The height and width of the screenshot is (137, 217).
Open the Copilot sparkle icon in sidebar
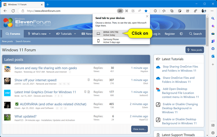(213, 26)
